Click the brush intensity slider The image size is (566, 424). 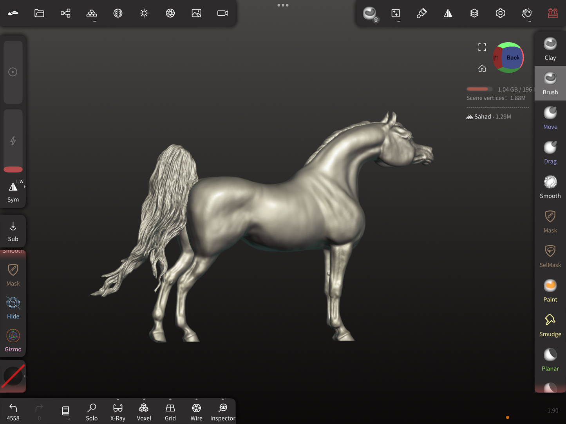click(x=13, y=141)
